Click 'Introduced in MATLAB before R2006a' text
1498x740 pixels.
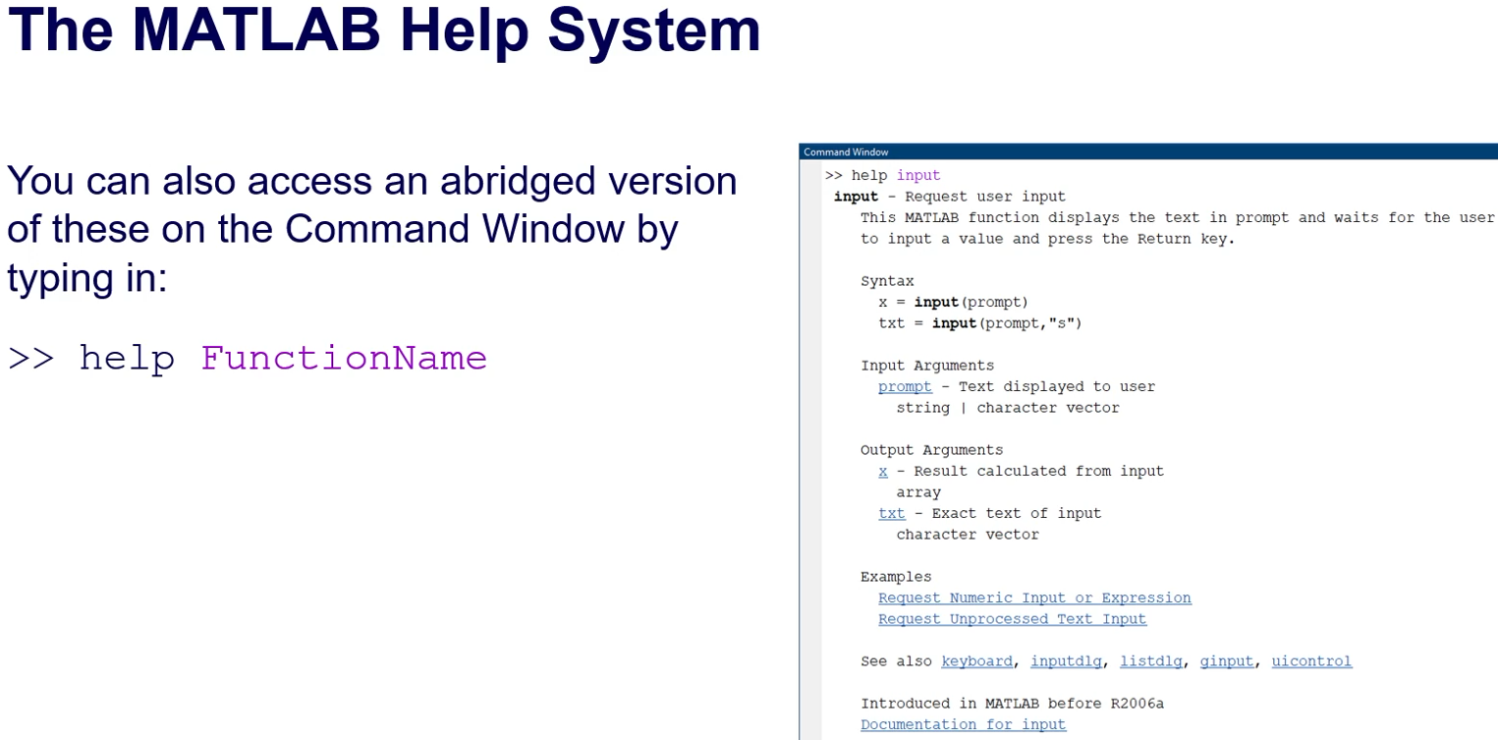(1012, 704)
